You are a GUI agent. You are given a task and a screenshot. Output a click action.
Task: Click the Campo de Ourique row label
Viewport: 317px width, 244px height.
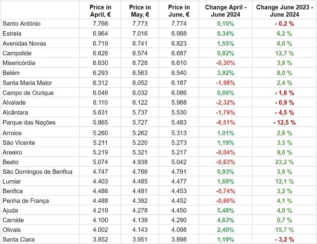click(28, 93)
